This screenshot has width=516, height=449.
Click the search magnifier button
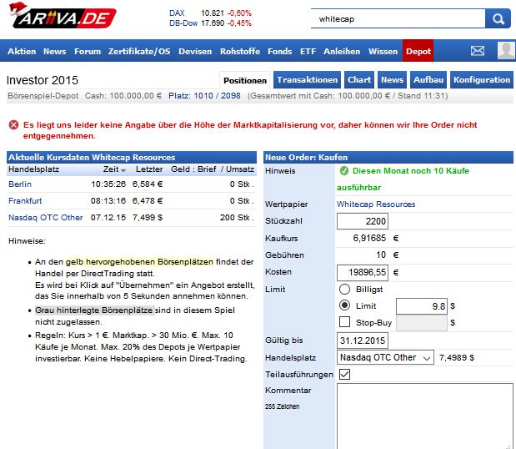click(498, 18)
